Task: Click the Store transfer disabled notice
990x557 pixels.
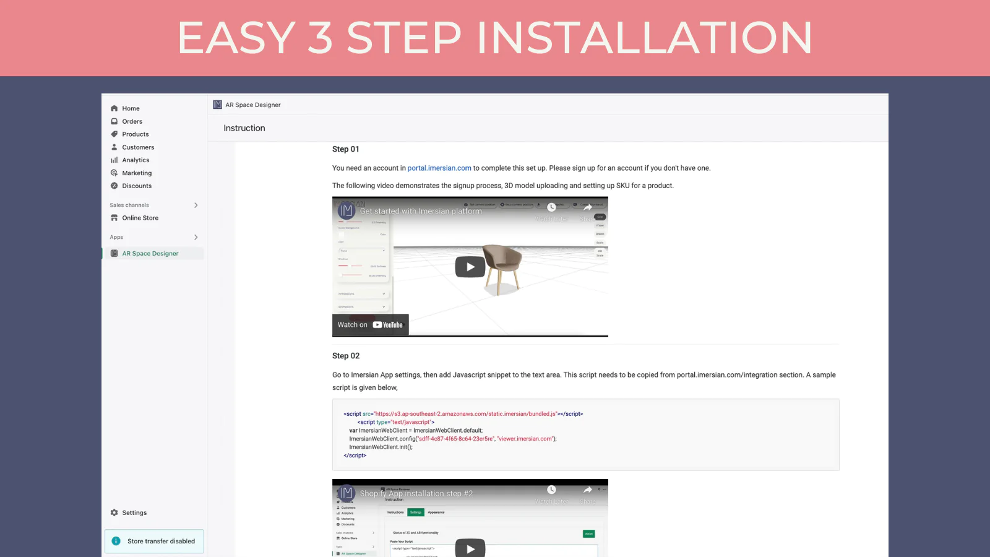Action: 154,541
